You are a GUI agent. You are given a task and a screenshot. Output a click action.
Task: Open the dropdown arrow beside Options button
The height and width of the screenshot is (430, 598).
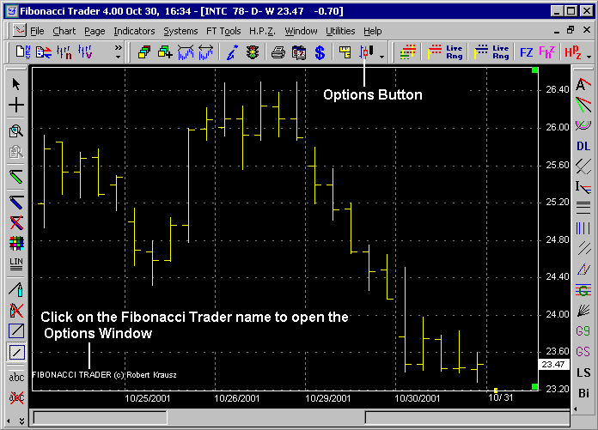pos(381,57)
